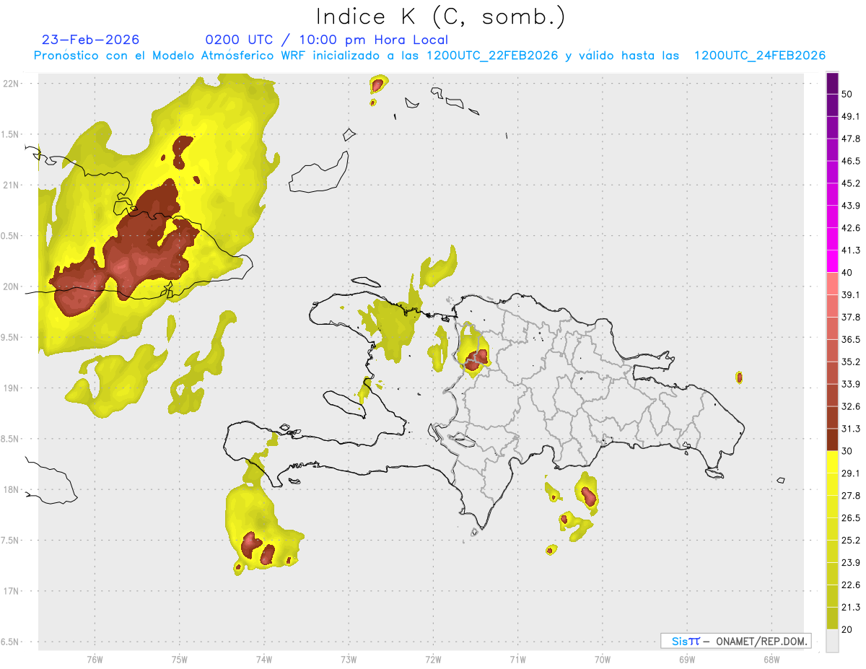
Task: Click the 76W longitude axis label
Action: [x=95, y=659]
